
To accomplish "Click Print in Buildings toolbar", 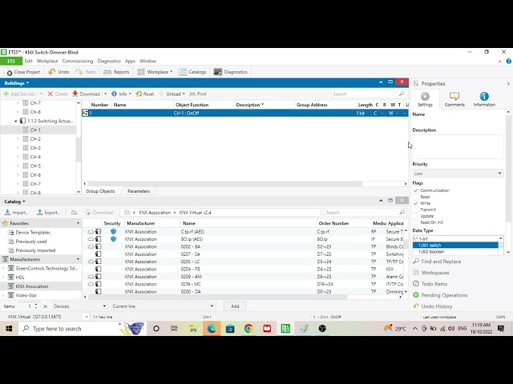I will pos(198,94).
